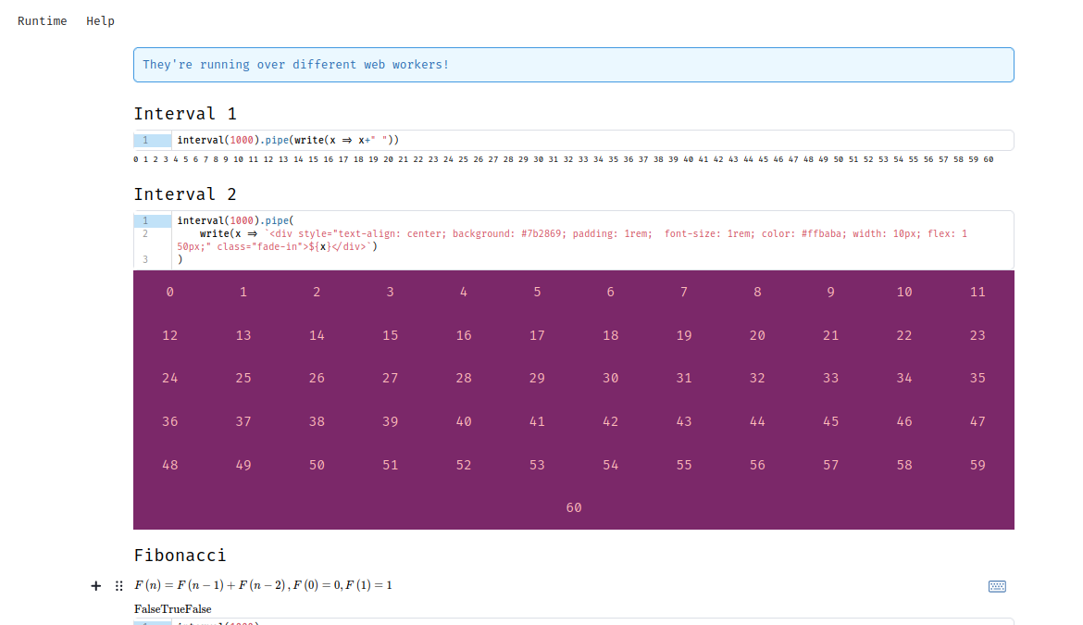Screen dimensions: 1083x625
Task: Select the Fibonacci heading
Action: [x=180, y=556]
